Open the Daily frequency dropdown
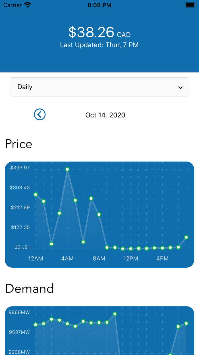 pos(100,87)
